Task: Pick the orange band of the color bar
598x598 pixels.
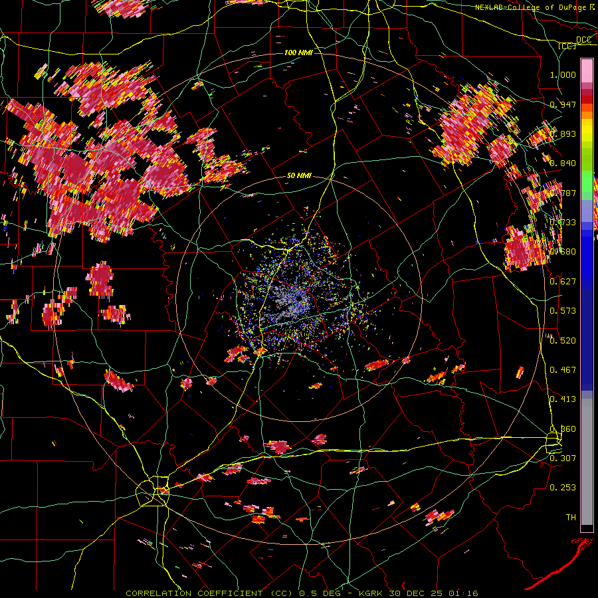Action: [x=587, y=115]
